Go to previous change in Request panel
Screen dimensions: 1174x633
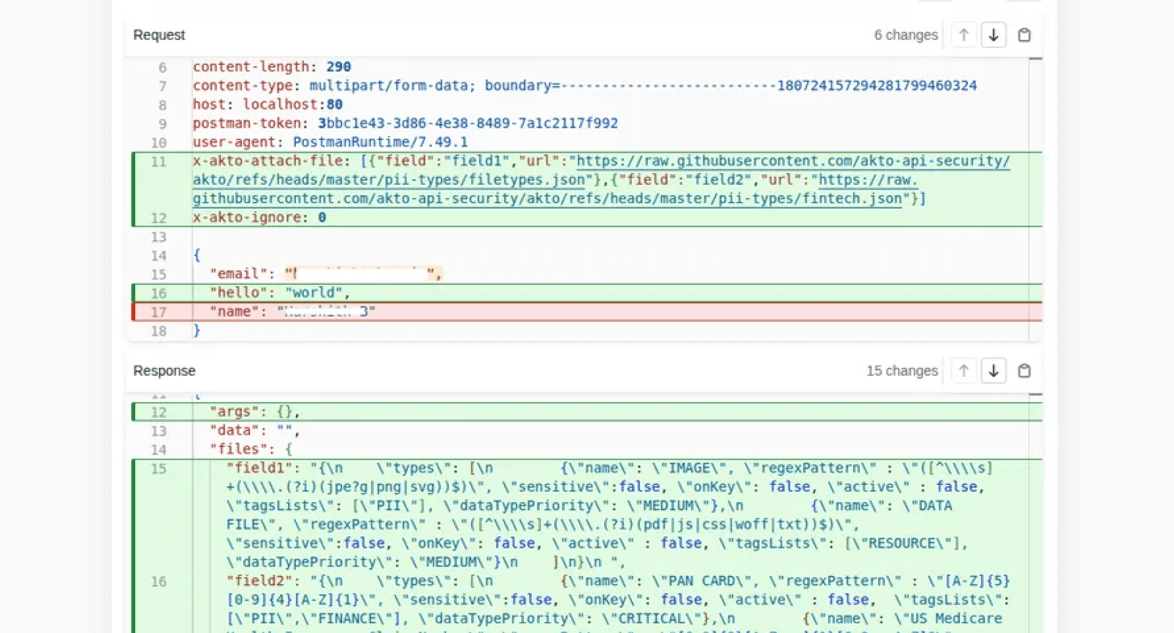(964, 35)
